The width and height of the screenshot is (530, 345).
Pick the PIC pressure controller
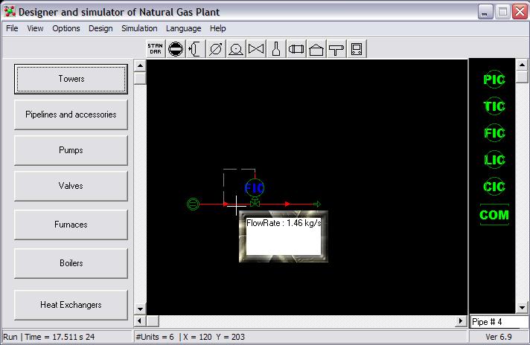click(494, 80)
